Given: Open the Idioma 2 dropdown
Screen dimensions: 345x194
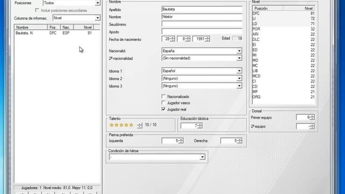Looking at the screenshot, I should click(x=202, y=78).
